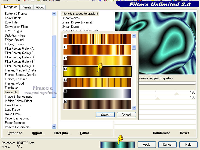Select Paper Backgrounds category

click(x=18, y=118)
